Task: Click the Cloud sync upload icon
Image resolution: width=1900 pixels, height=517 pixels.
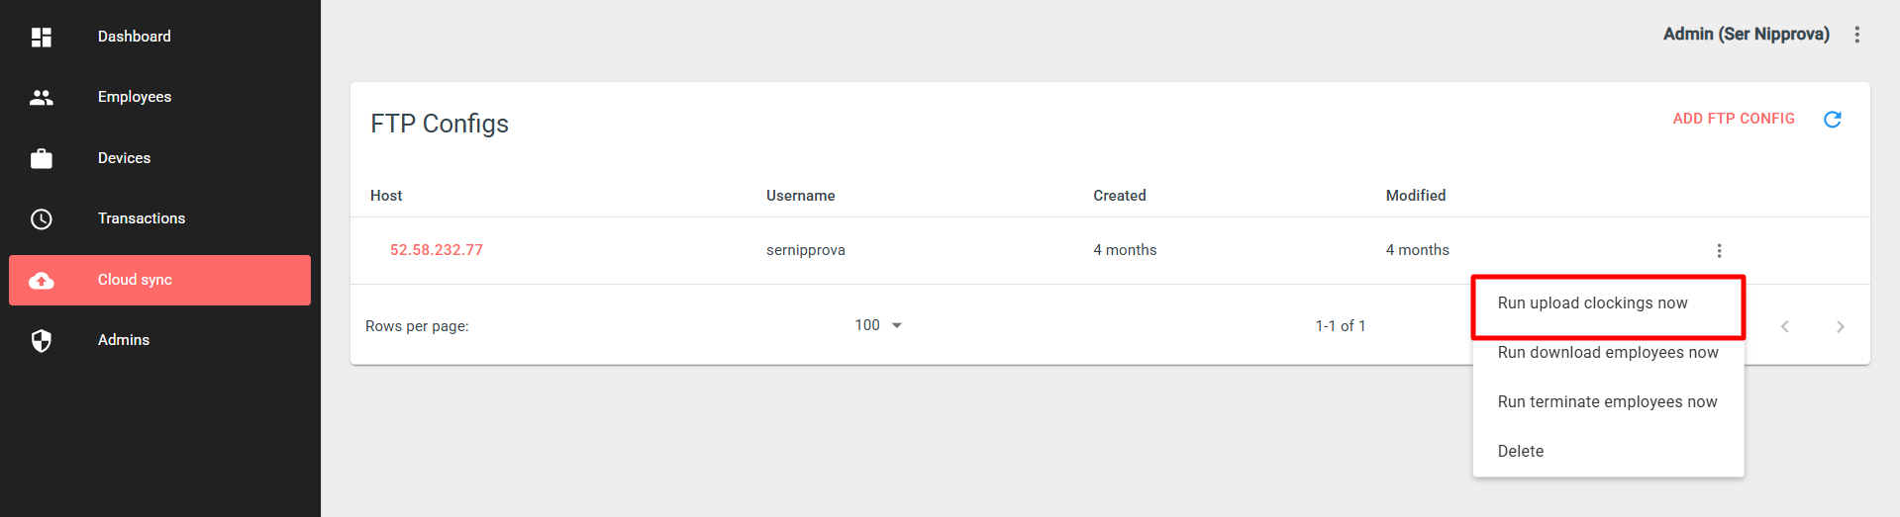Action: coord(42,281)
